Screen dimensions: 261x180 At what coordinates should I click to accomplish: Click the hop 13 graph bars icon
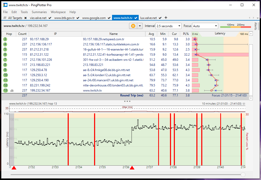[x=12, y=91]
